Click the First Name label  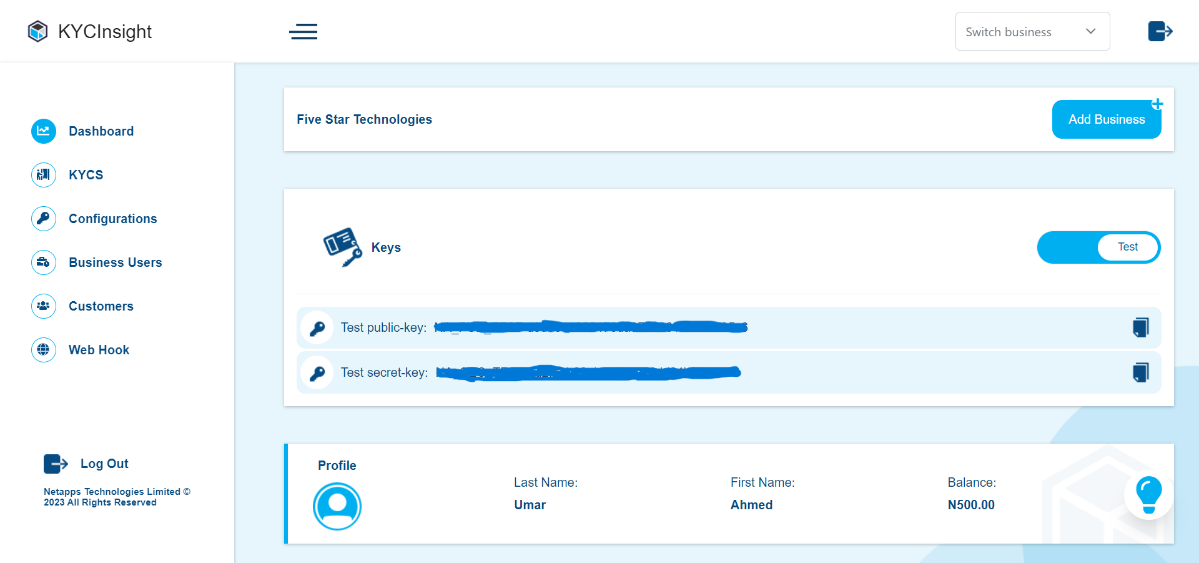pos(762,482)
